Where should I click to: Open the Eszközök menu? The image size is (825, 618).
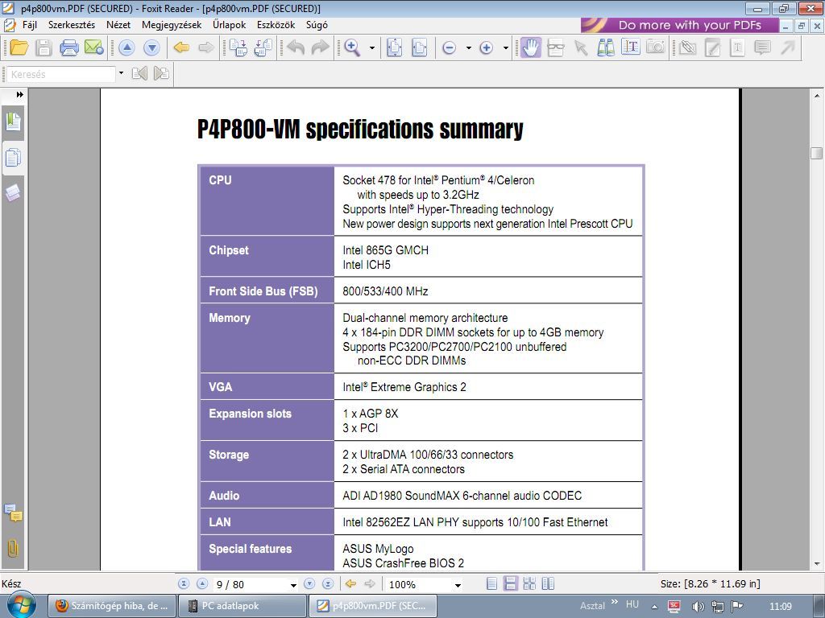[x=276, y=25]
